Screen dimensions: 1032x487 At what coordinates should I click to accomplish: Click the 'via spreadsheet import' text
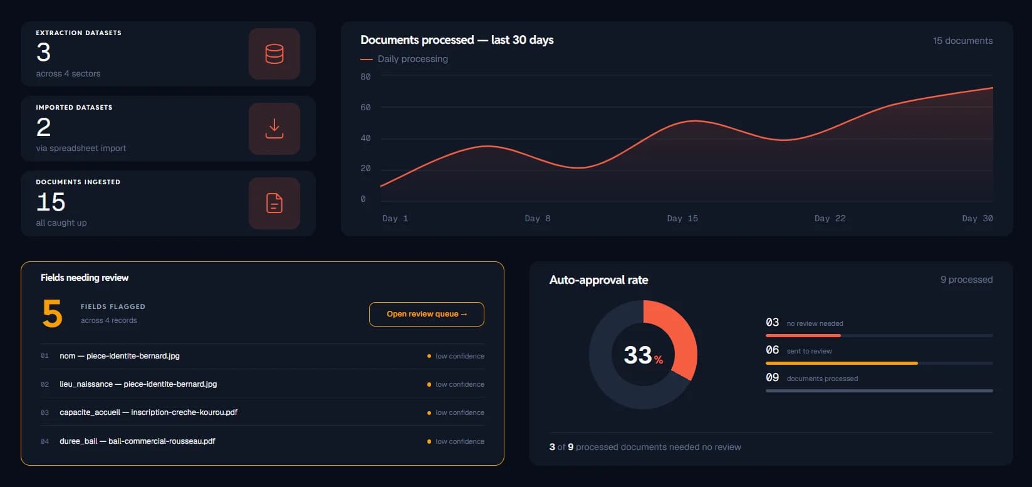pyautogui.click(x=81, y=148)
